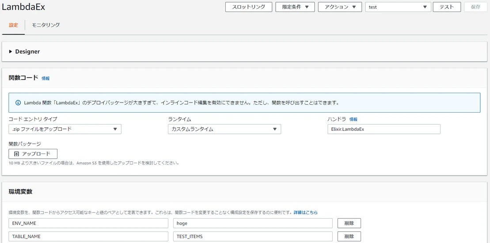Screen dimensions: 490x243
Task: Open the コード エントリ タイプ dropdown
Action: pyautogui.click(x=65, y=129)
